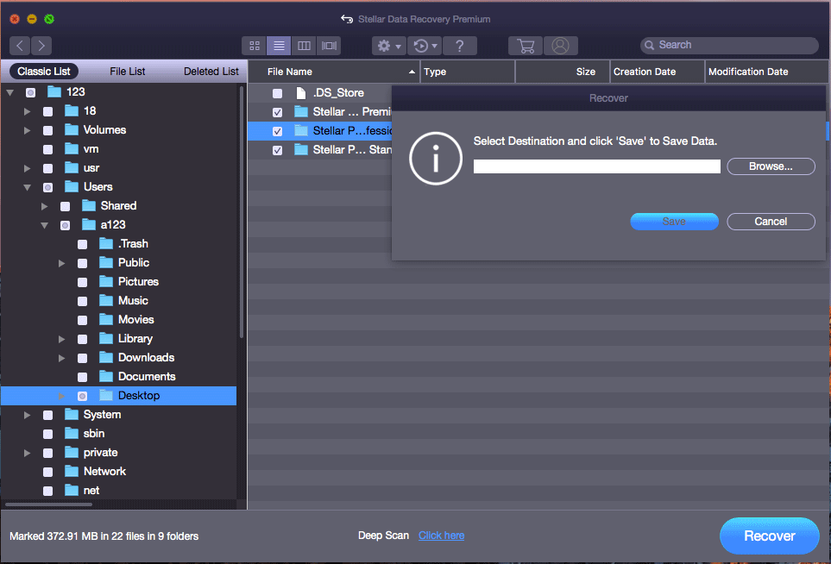Switch to column view layout
The height and width of the screenshot is (564, 831).
[303, 46]
